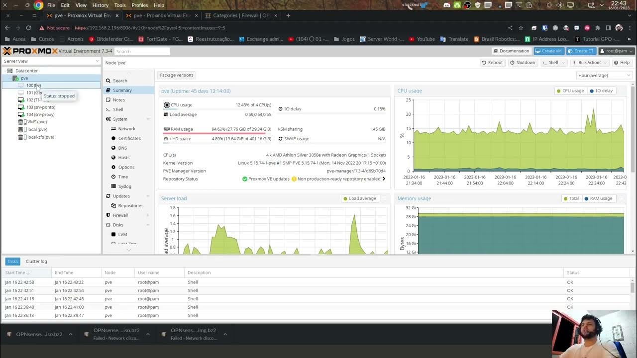Toggle the IO delay legend series

coord(601,91)
